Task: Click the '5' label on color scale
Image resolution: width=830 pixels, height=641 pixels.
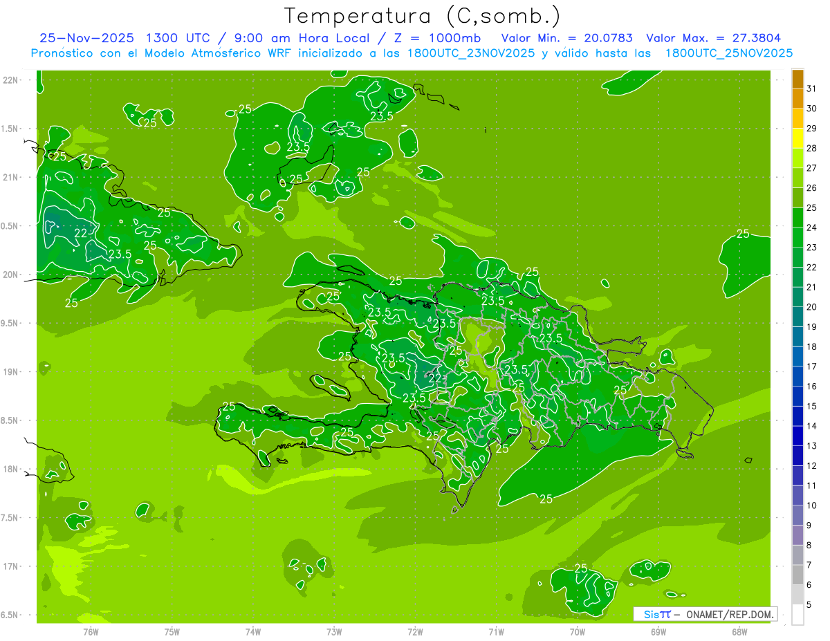Action: pyautogui.click(x=809, y=605)
